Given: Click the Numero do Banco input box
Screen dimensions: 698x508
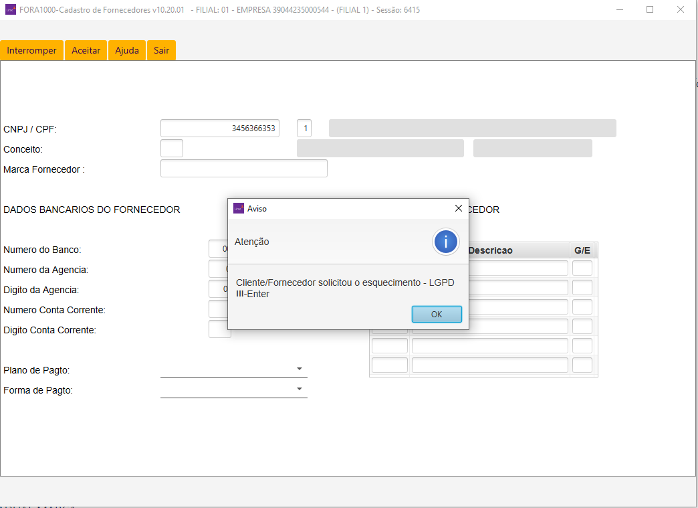Looking at the screenshot, I should click(218, 249).
